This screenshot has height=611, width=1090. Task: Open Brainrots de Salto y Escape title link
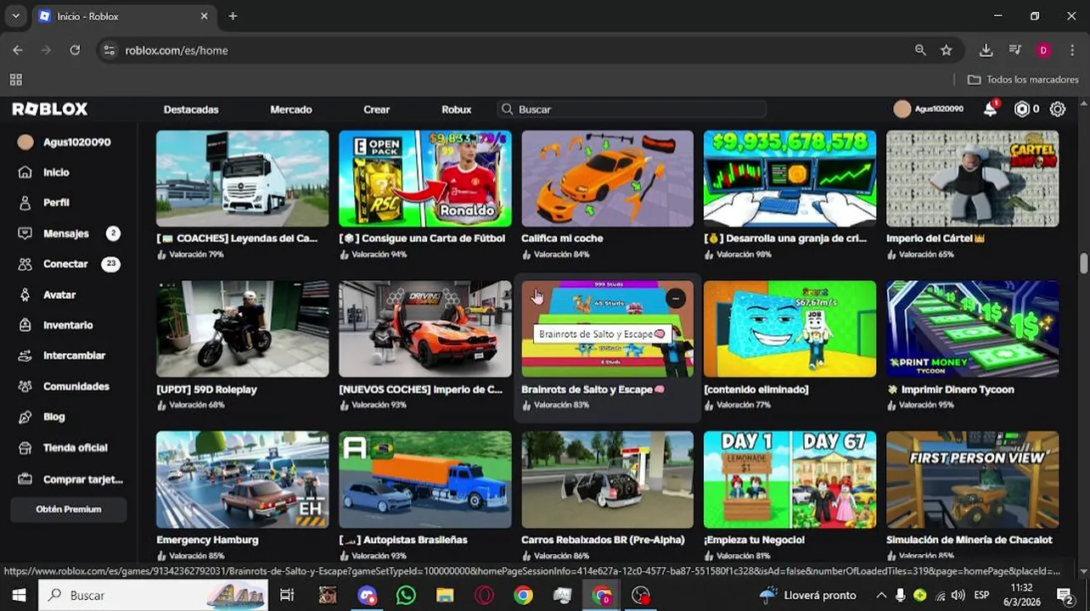(593, 390)
